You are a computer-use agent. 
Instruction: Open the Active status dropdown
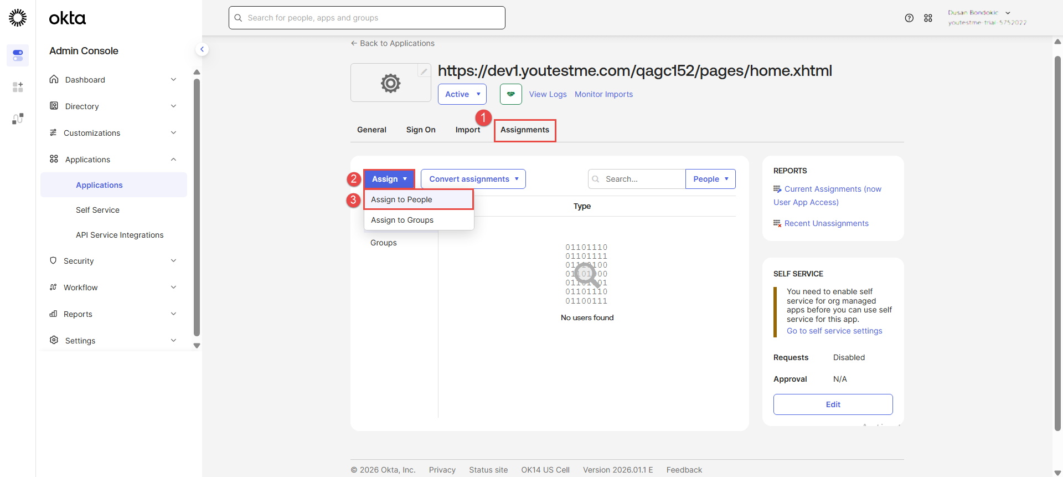[462, 94]
